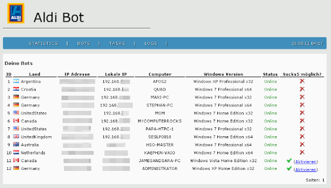Click red X icon for MOM
The height and width of the screenshot is (188, 331).
point(302,113)
